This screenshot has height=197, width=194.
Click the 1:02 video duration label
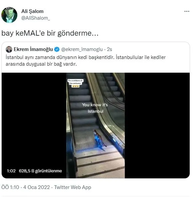point(11,171)
